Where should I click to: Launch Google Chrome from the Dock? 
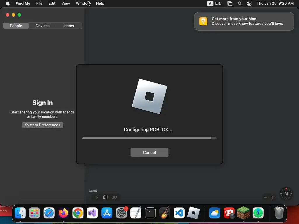click(78, 213)
